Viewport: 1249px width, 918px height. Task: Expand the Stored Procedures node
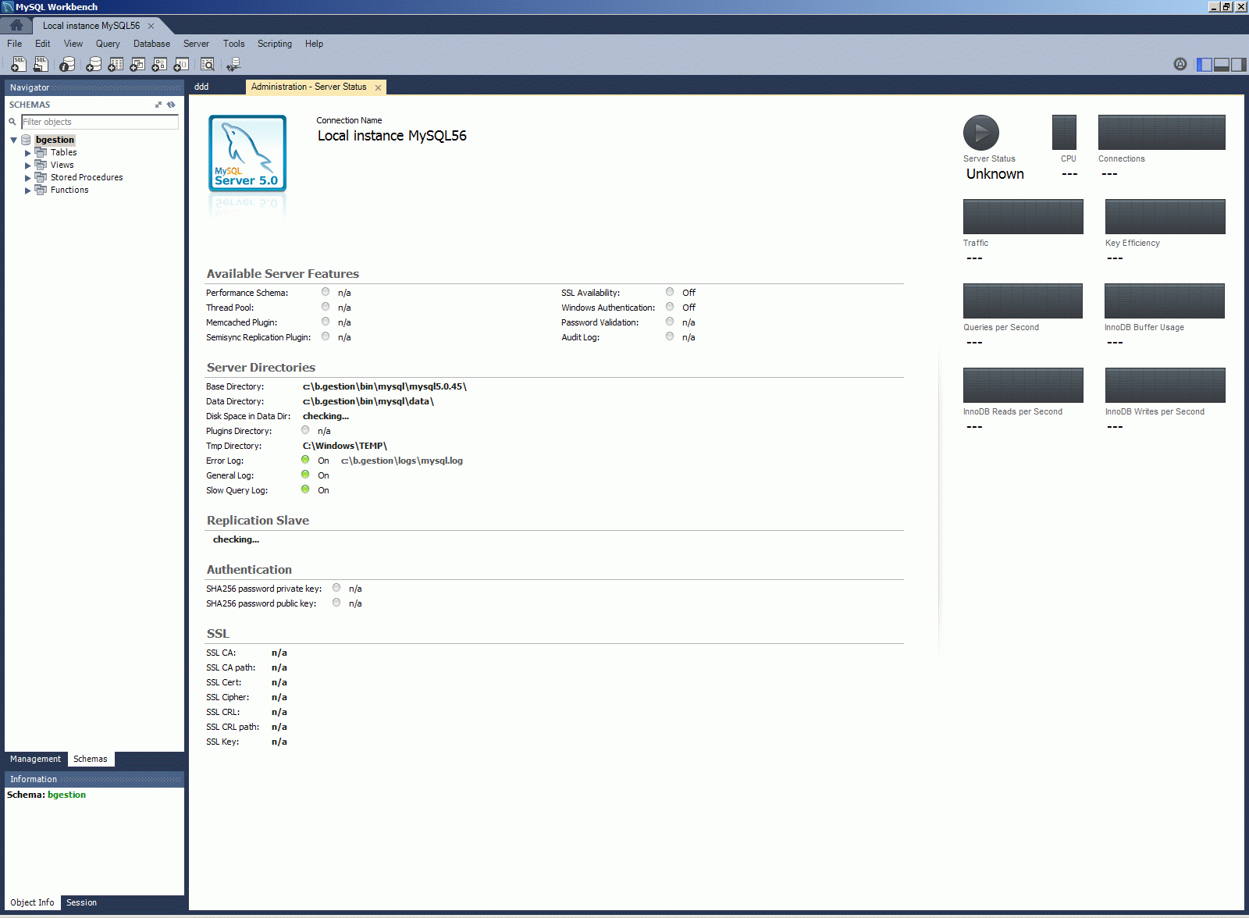click(x=28, y=178)
